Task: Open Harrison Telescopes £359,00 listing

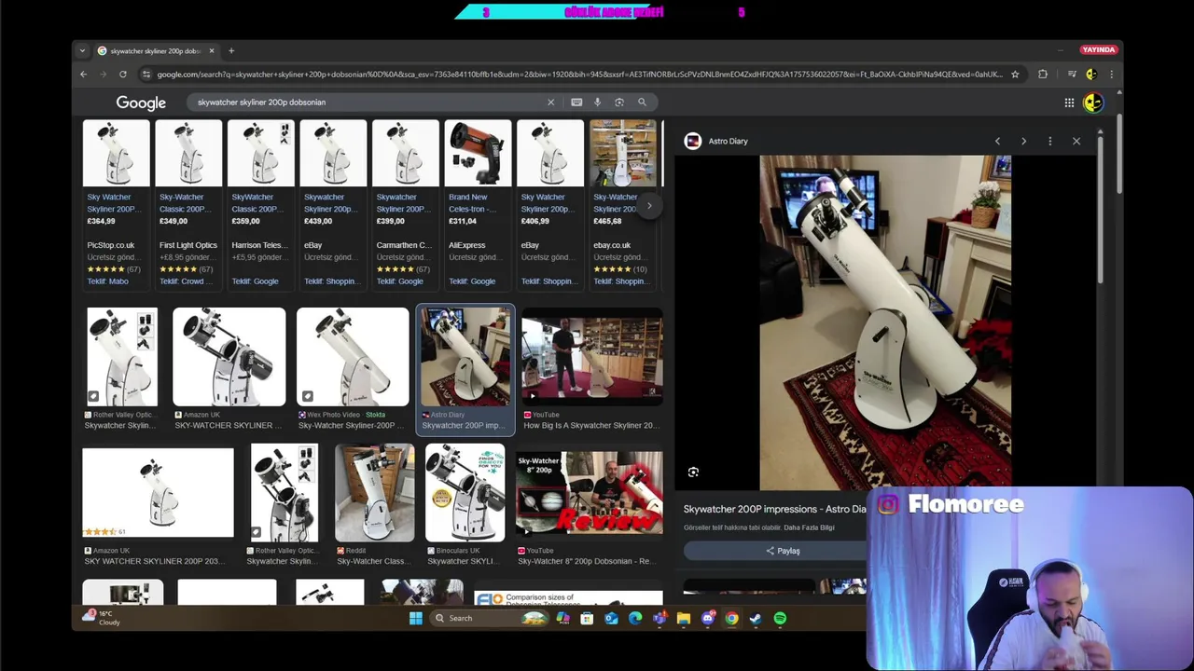Action: [x=261, y=204]
